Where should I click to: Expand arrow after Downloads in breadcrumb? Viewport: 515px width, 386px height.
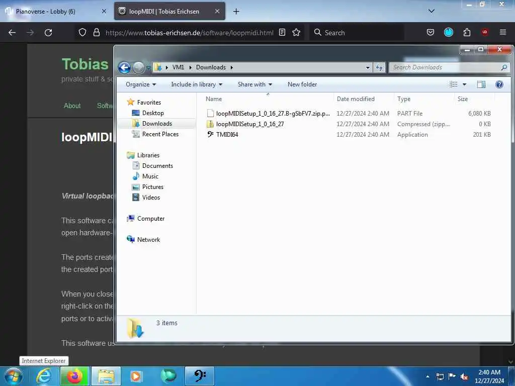(231, 67)
